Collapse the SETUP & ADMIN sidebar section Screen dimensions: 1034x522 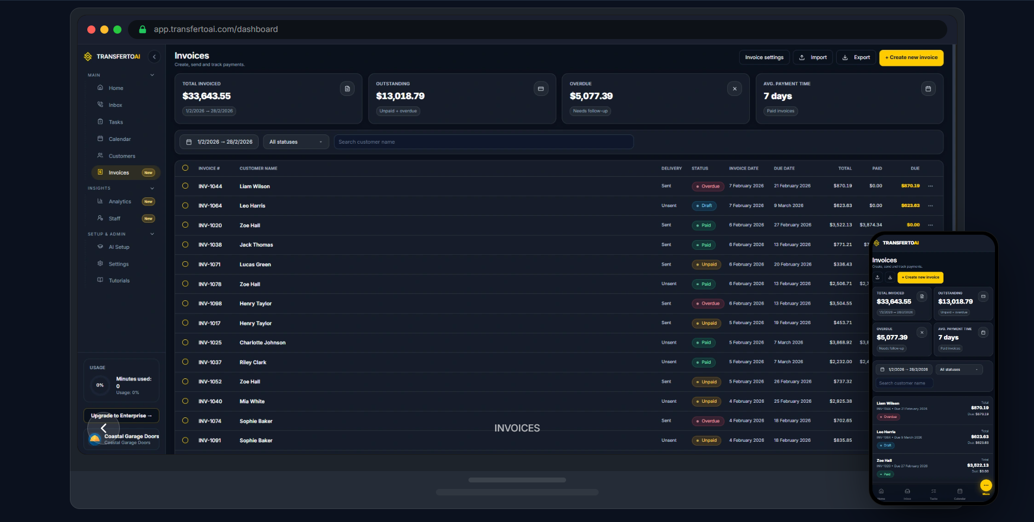[151, 234]
